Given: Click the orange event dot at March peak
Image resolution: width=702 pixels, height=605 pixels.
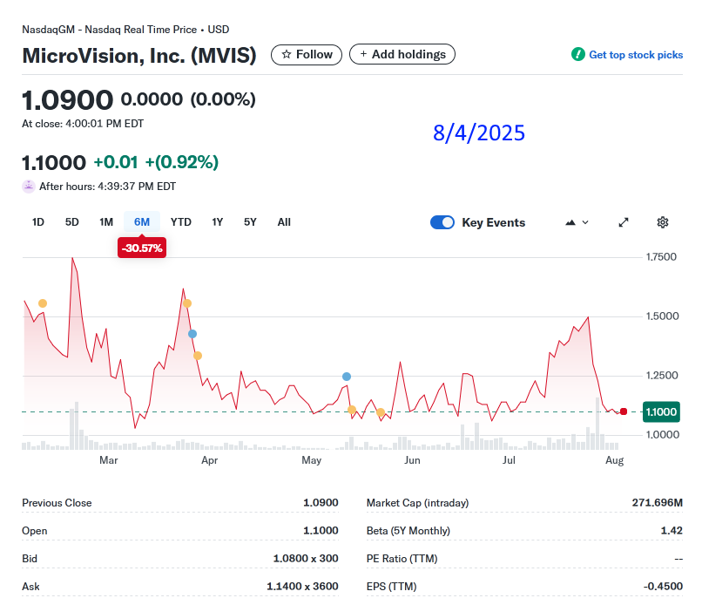Looking at the screenshot, I should pos(187,303).
